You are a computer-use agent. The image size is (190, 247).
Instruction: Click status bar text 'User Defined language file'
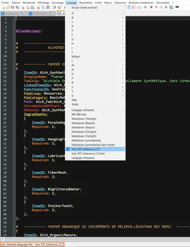coord(17,245)
